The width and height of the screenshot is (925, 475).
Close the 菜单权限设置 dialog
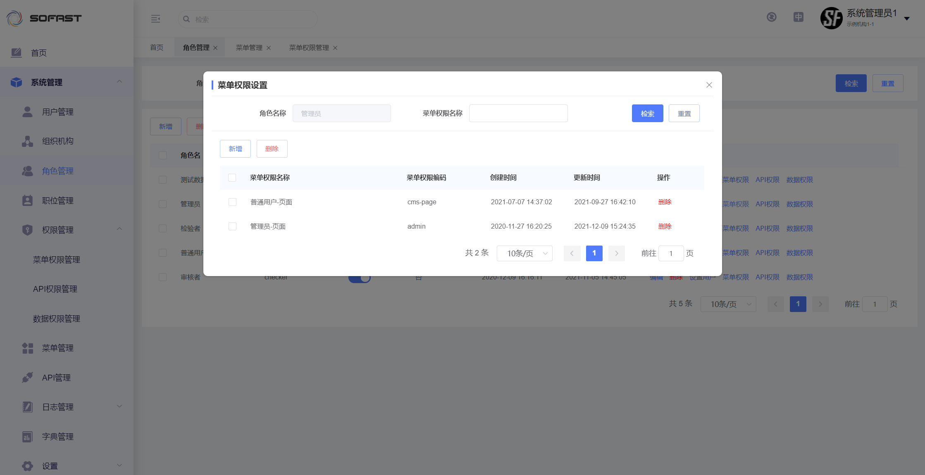tap(709, 85)
